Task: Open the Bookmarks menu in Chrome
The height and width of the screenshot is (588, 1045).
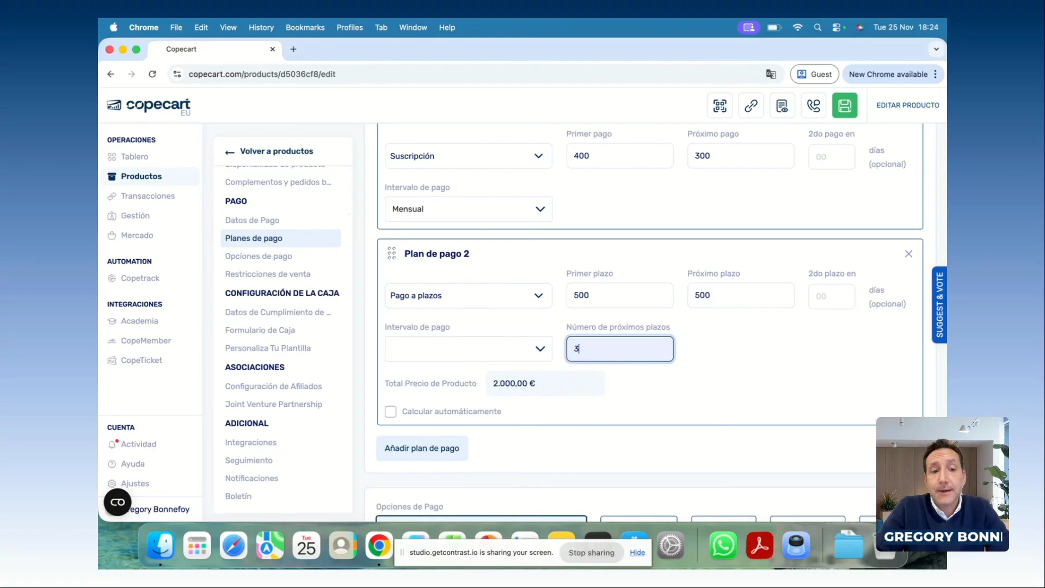Action: coord(305,27)
